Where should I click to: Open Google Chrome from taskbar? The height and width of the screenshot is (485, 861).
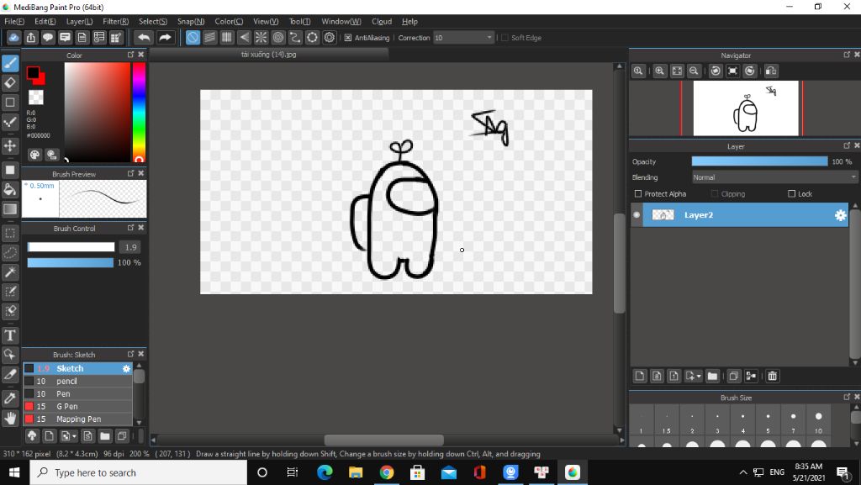tap(387, 472)
